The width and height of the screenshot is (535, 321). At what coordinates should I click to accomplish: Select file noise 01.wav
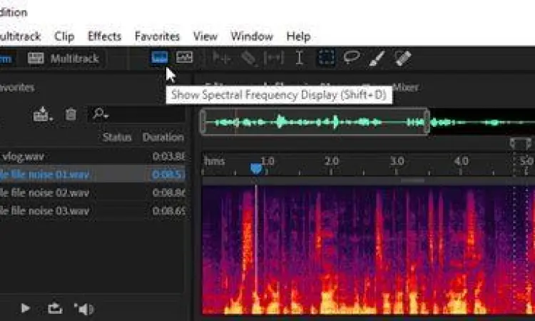(93, 175)
